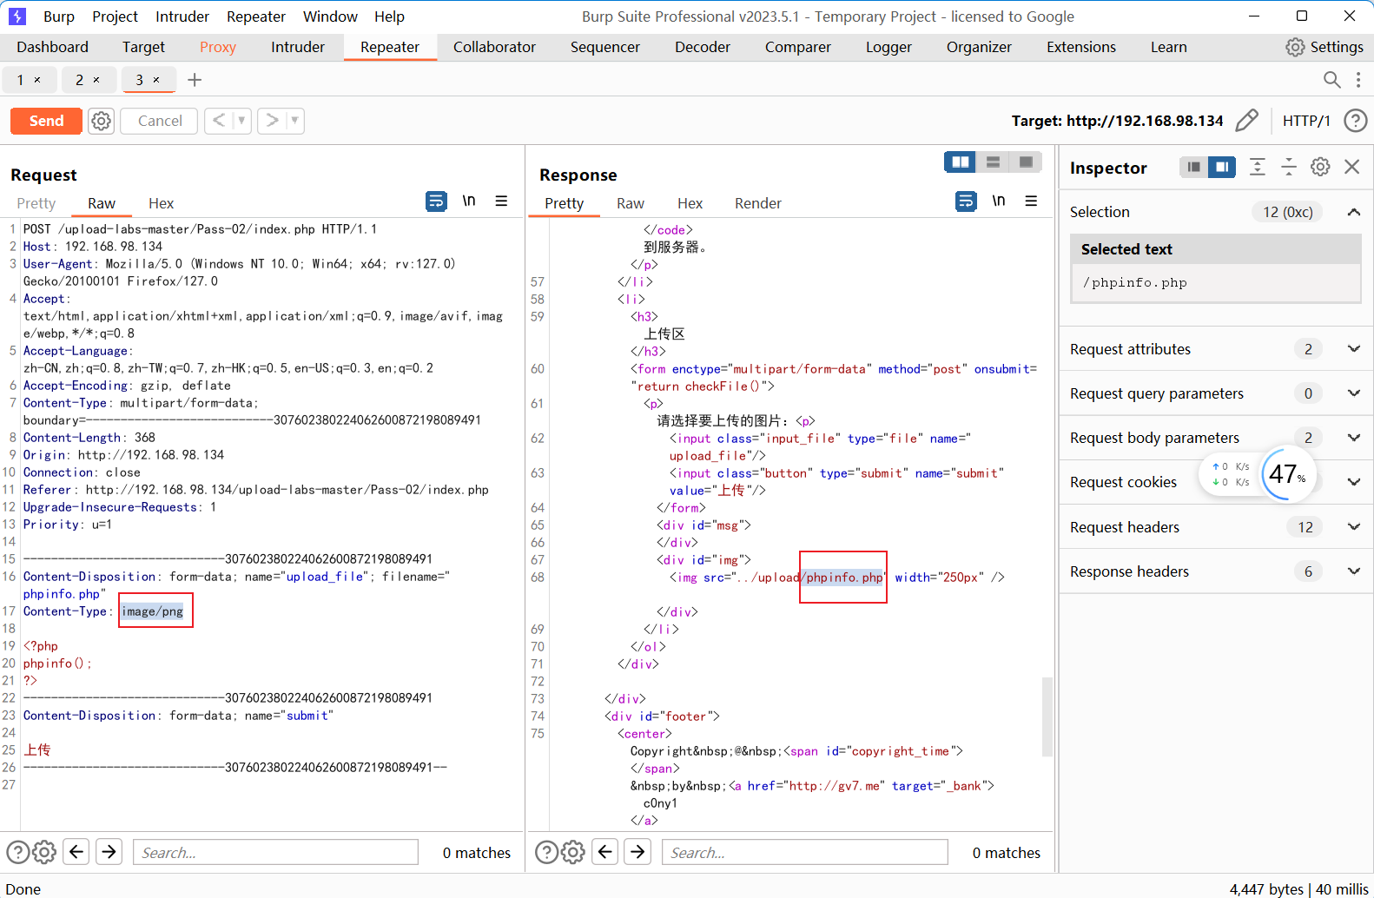Open request editor hamburger menu
Screen dimensions: 1374x898
501,201
